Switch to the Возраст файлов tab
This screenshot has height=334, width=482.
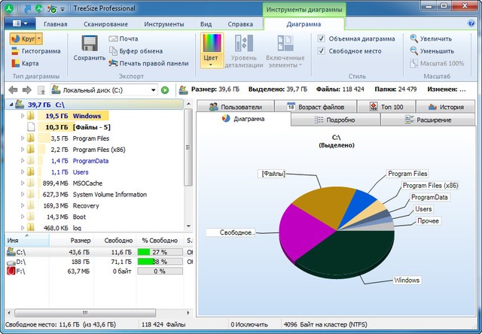point(316,107)
